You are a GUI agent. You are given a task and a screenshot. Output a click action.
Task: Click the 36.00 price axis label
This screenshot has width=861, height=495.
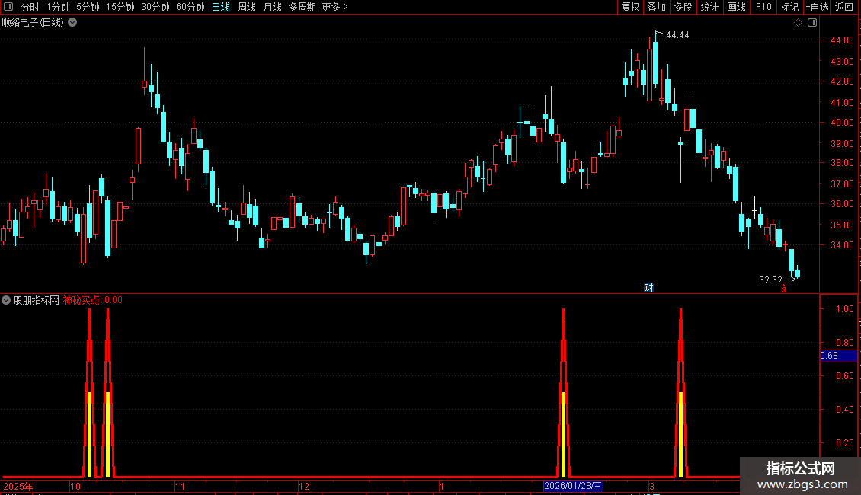[842, 203]
